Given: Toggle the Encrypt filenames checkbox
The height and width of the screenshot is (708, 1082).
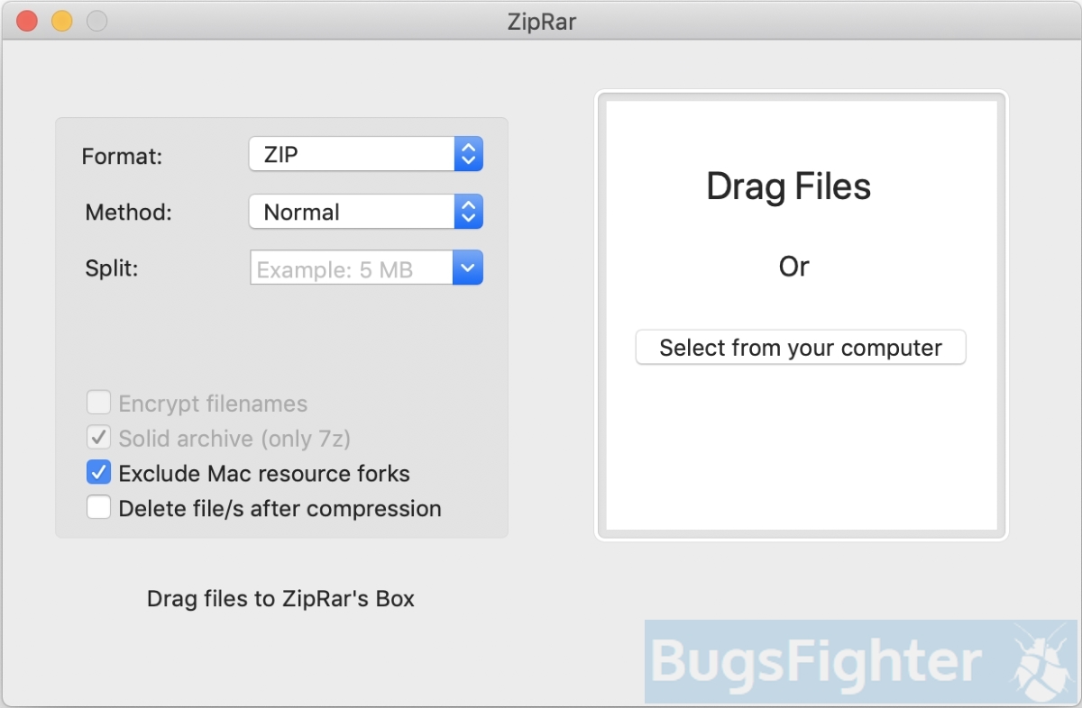Looking at the screenshot, I should pos(98,403).
